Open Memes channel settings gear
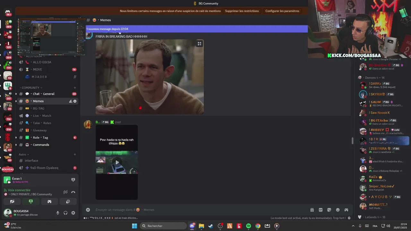Screen dimensions: 411x231 (x=75, y=101)
